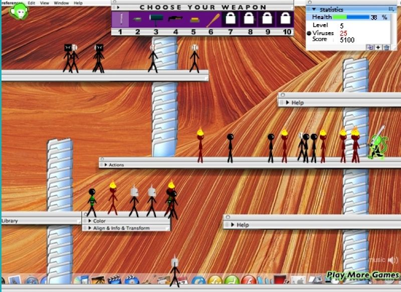
Task: Open the Window menu
Action: (61, 3)
